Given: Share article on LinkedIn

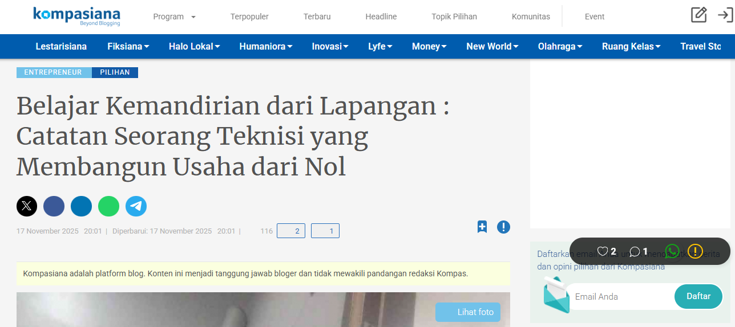Looking at the screenshot, I should [82, 206].
